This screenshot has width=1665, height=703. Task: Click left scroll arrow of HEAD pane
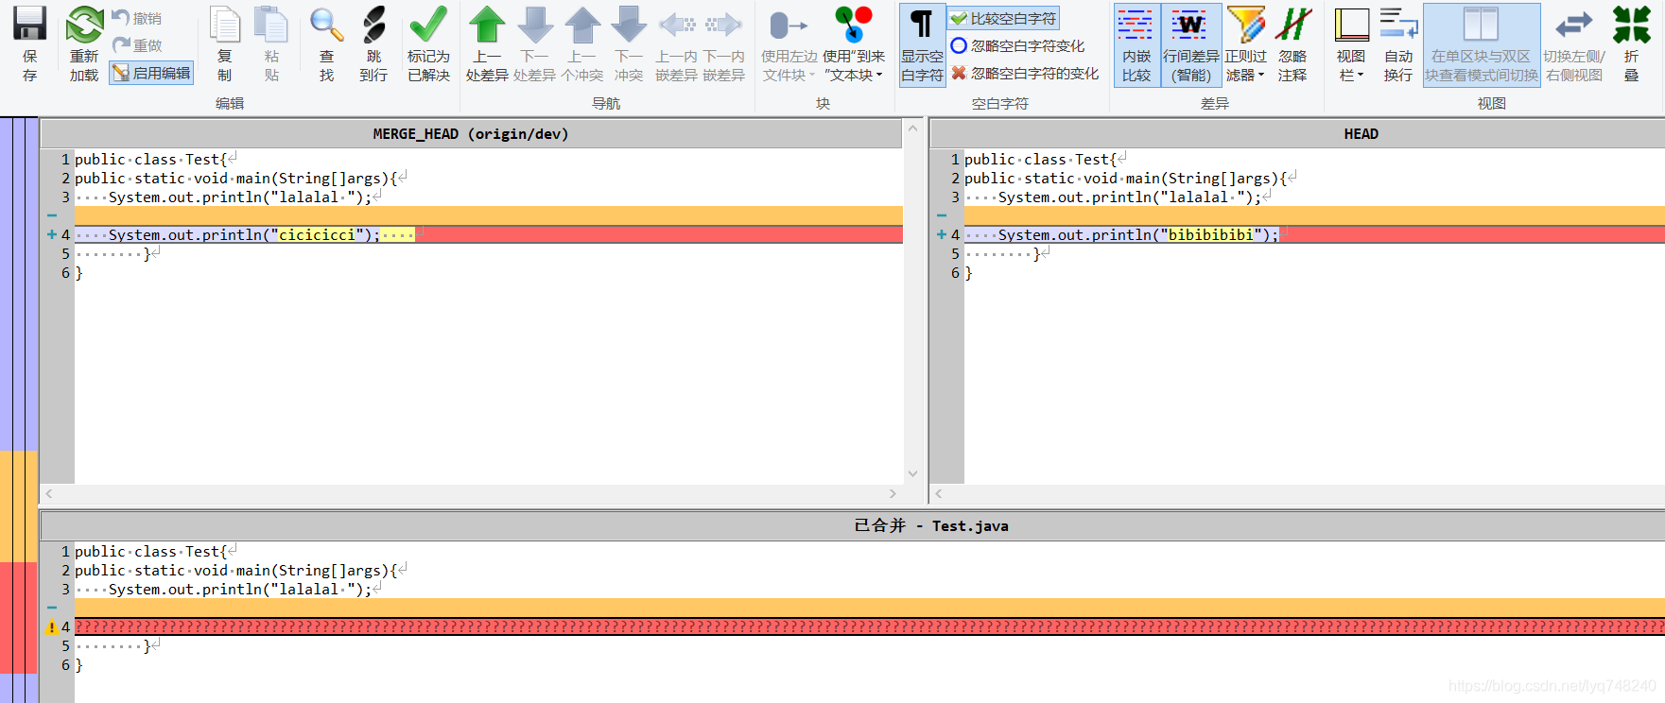(939, 493)
